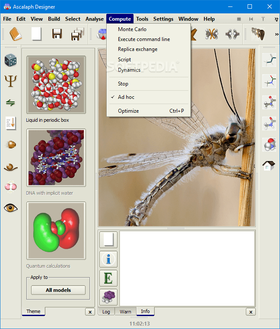Viewport: 280px width, 329px height.
Task: Select the dice Monte Carlo sidebar icon
Action: click(x=10, y=60)
